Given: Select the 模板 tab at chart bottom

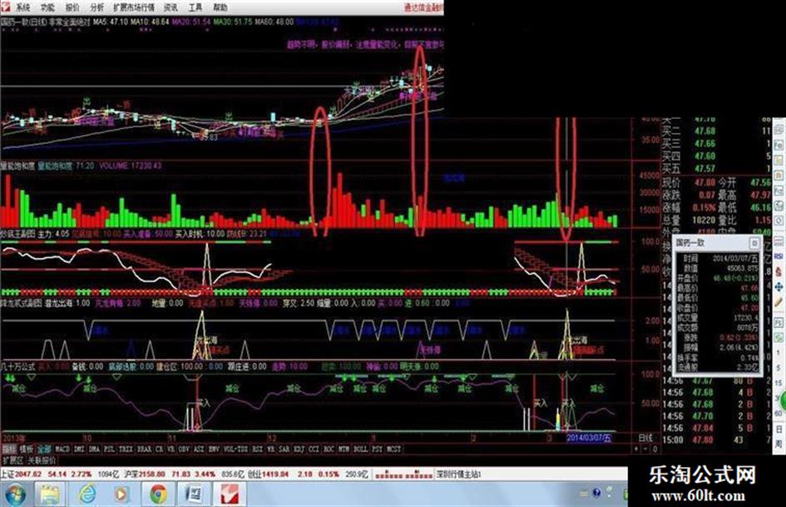Looking at the screenshot, I should pos(27,450).
